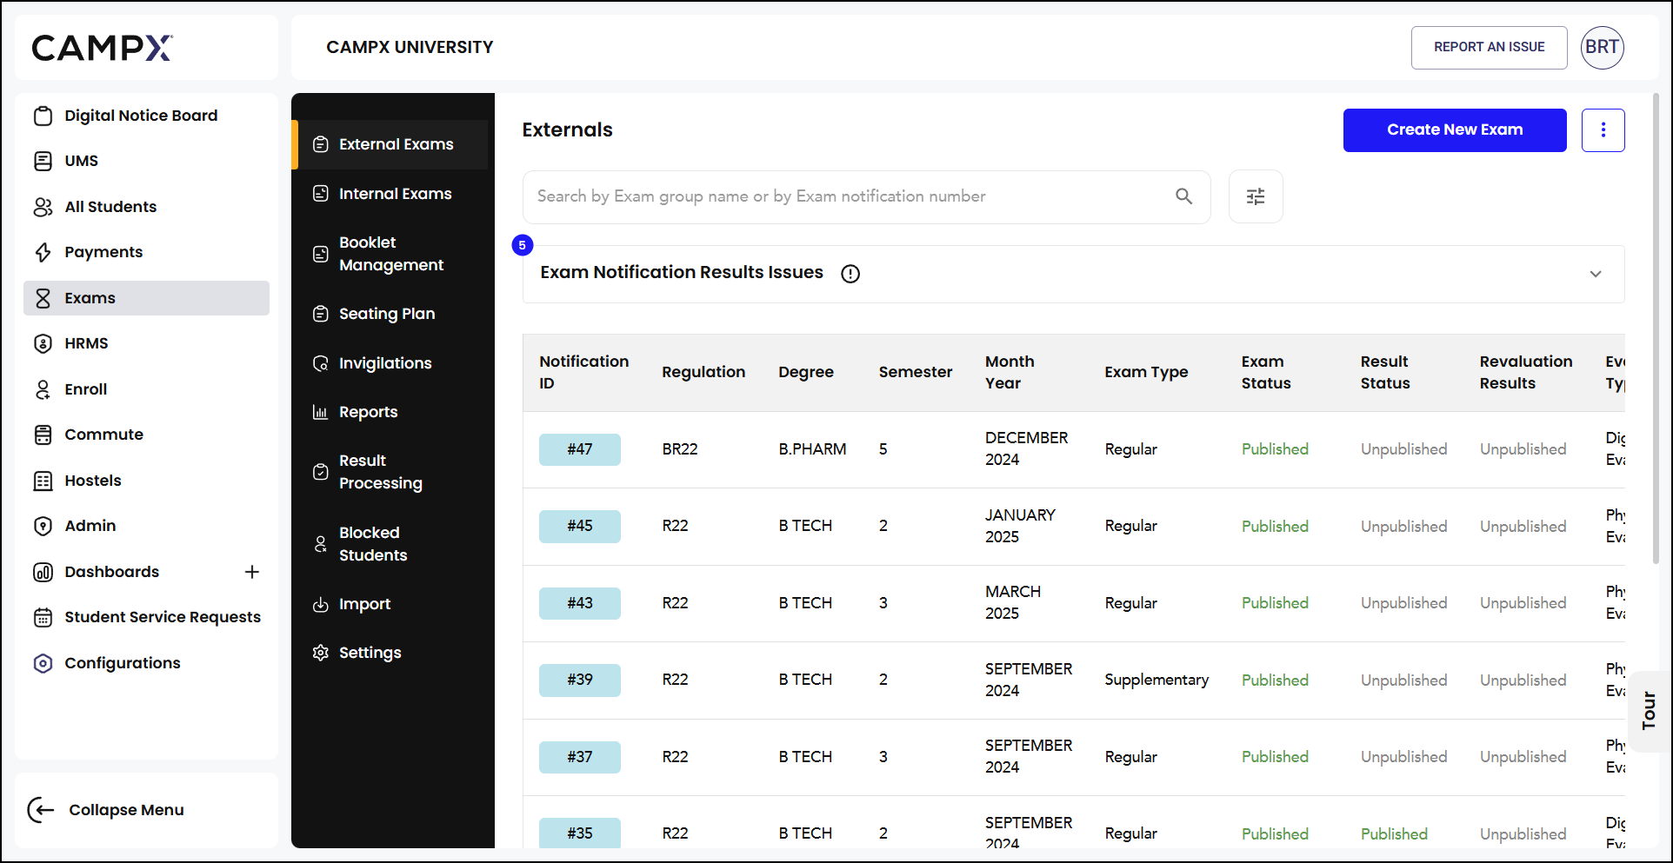Screen dimensions: 1673x863
Task: Click the info icon beside Results Issues
Action: [850, 274]
